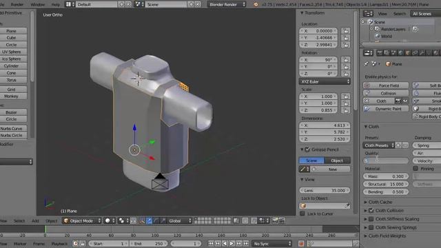Image resolution: width=441 pixels, height=248 pixels.
Task: Jump to the last frame
Action: point(246,243)
